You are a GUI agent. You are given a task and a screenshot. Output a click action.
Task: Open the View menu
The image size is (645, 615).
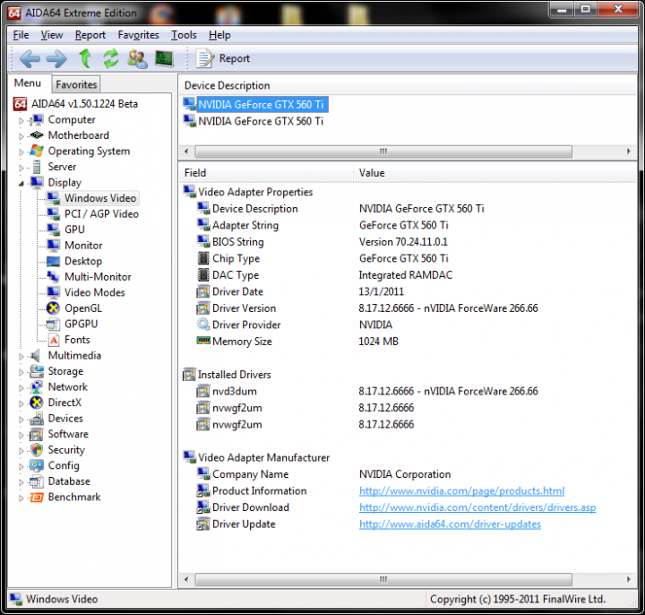52,35
